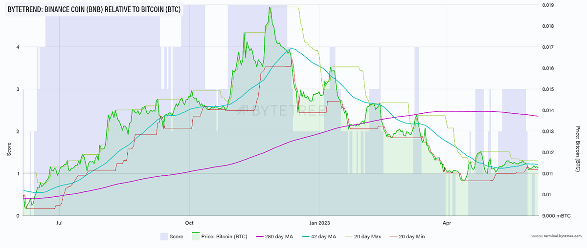Click the 0.015 price axis value
This screenshot has width=587, height=248.
[548, 89]
